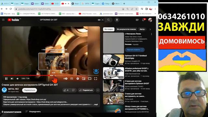The height and width of the screenshot is (117, 208).
Task: Close the active YouTube tab
Action: [69, 4]
